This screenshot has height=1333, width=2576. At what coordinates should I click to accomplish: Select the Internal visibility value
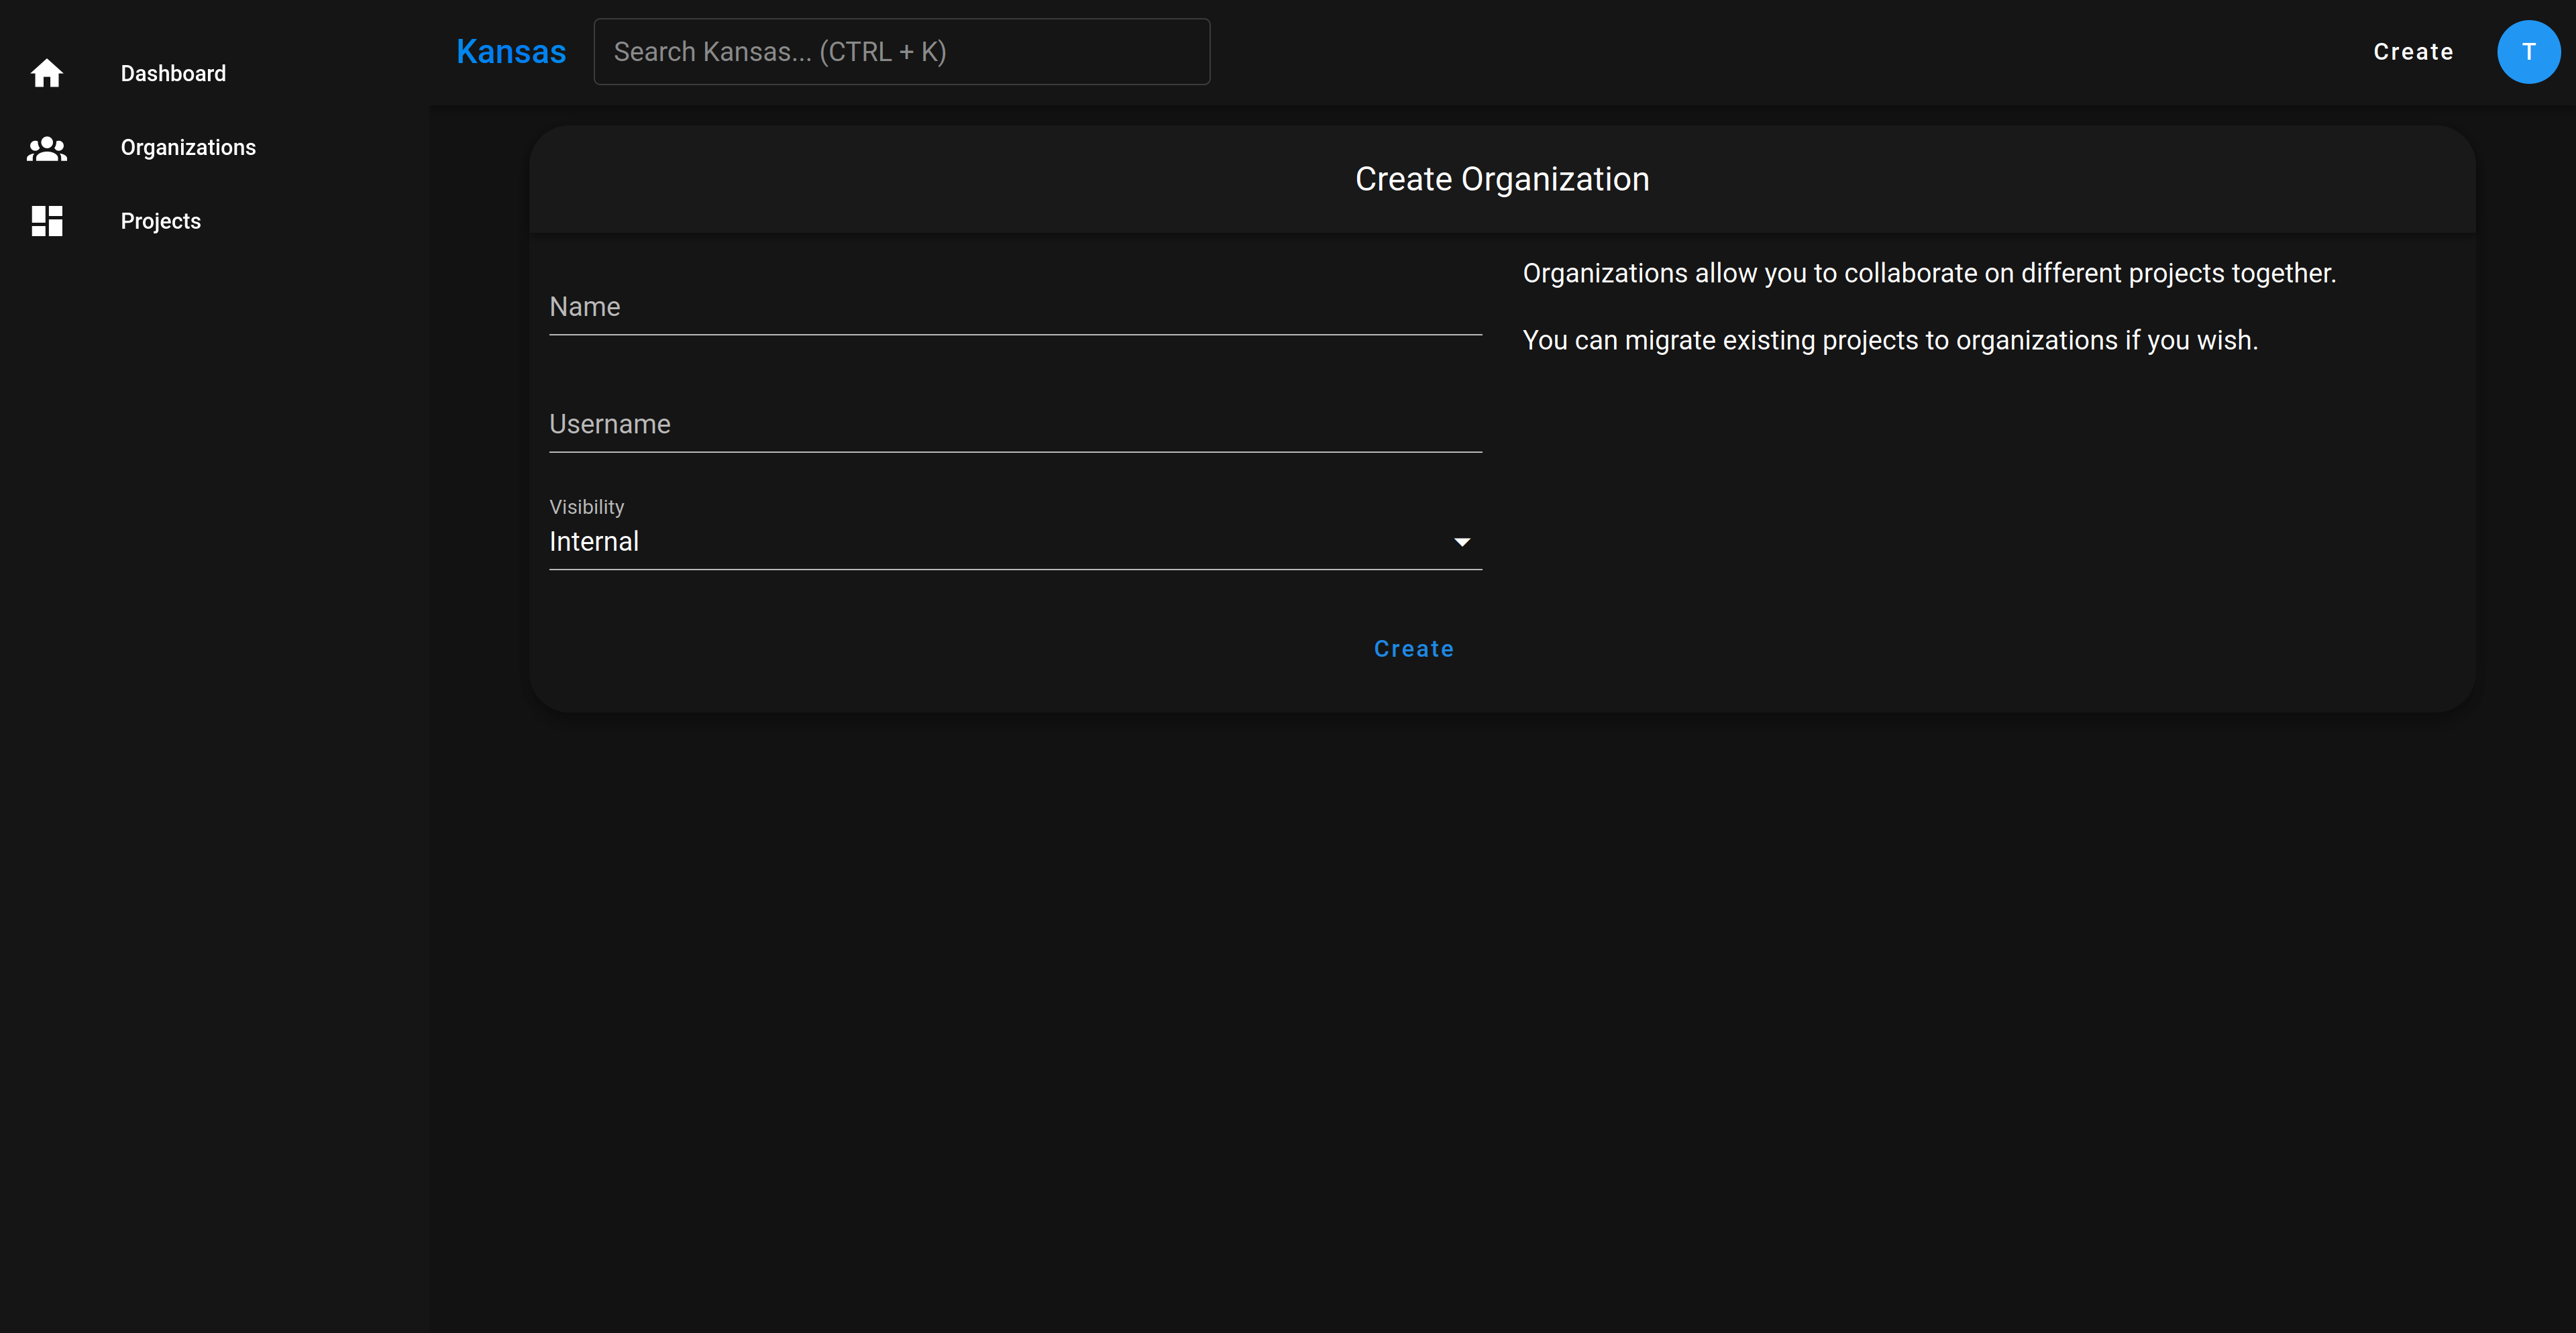point(593,542)
